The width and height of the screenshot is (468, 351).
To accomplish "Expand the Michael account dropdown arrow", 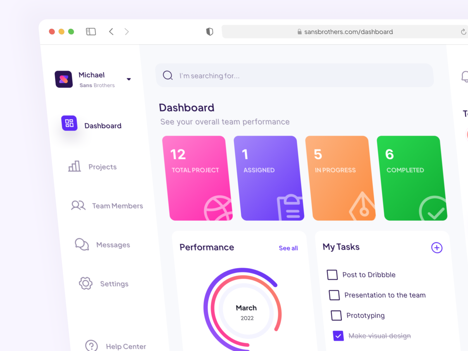I will pyautogui.click(x=129, y=79).
